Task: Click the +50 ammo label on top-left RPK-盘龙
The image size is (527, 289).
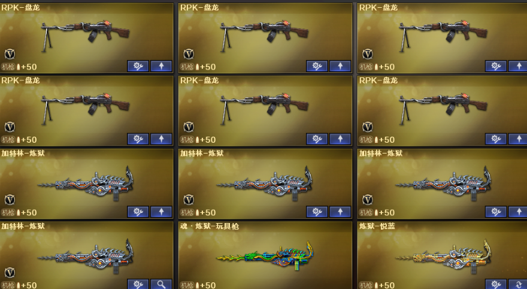Action: click(29, 67)
